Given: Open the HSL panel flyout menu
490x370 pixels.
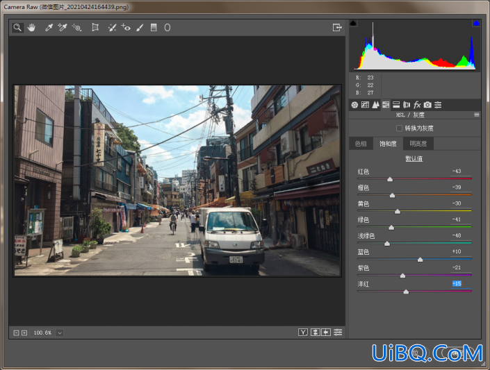Looking at the screenshot, I should (477, 115).
